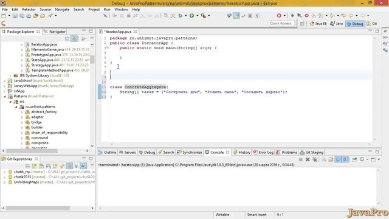Click the Debug bug launch icon

point(181,16)
